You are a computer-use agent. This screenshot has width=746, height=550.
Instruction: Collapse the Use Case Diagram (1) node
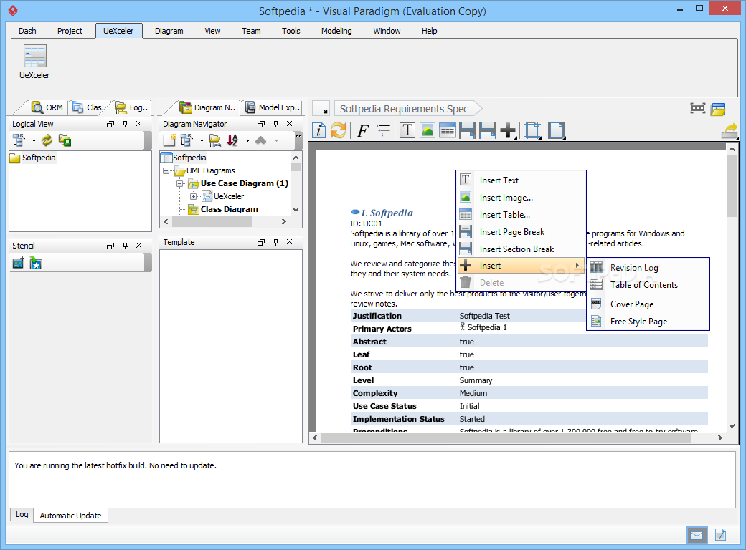(179, 183)
